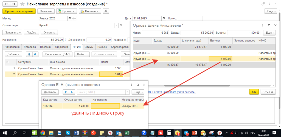Open attached files via paperclip icon

click(x=106, y=11)
